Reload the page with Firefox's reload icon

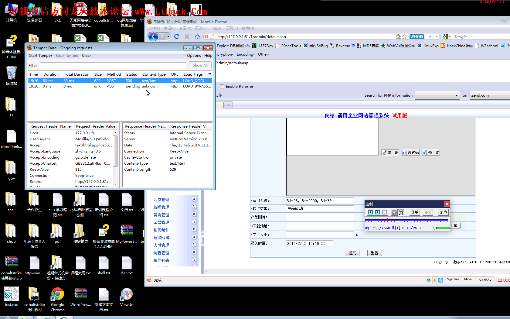pyautogui.click(x=177, y=36)
